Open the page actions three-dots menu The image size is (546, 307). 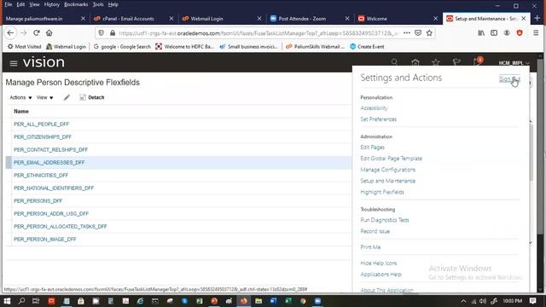pos(407,32)
